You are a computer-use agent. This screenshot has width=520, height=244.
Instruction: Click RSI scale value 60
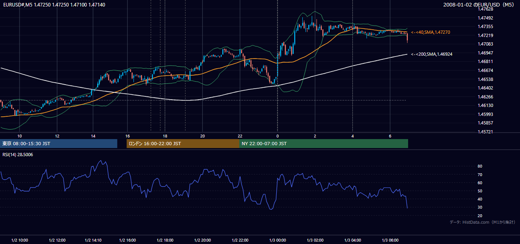480,183
